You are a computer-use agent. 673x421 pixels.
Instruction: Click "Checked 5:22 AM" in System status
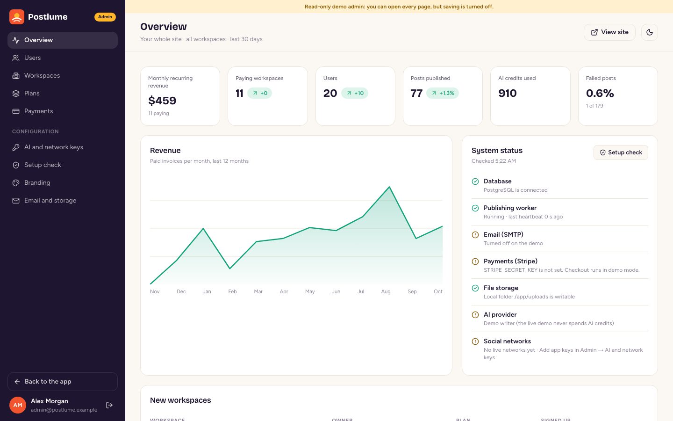[494, 161]
